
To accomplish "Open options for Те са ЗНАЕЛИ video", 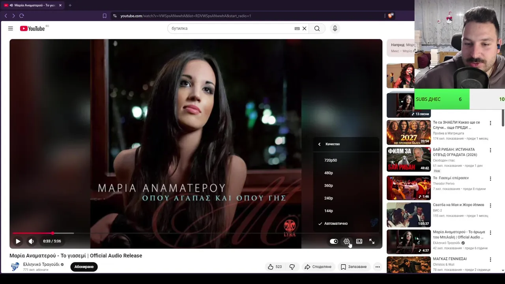I will (490, 123).
